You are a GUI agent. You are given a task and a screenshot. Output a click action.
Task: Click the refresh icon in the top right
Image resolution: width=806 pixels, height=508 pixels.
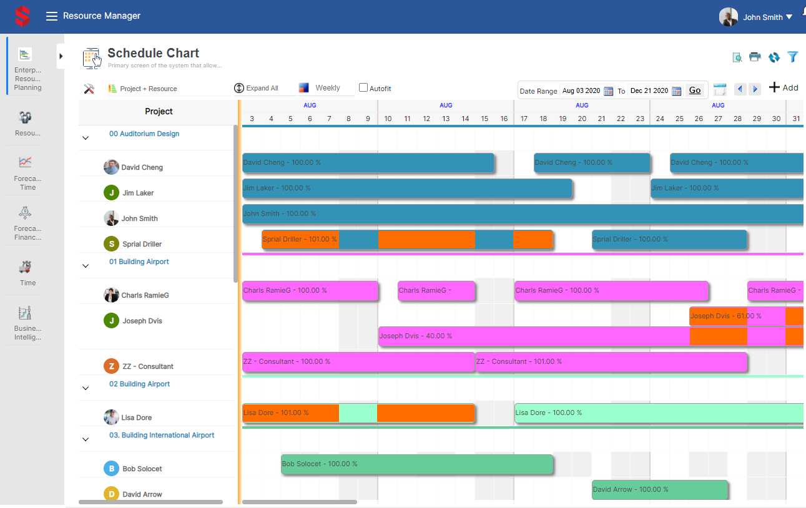point(774,57)
